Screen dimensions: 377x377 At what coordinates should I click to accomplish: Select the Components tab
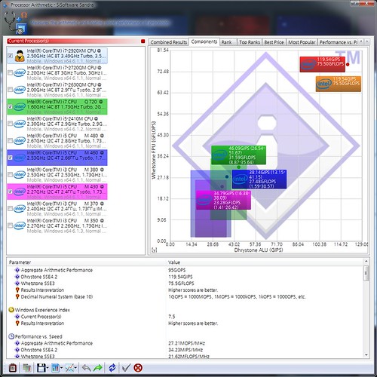tap(204, 41)
